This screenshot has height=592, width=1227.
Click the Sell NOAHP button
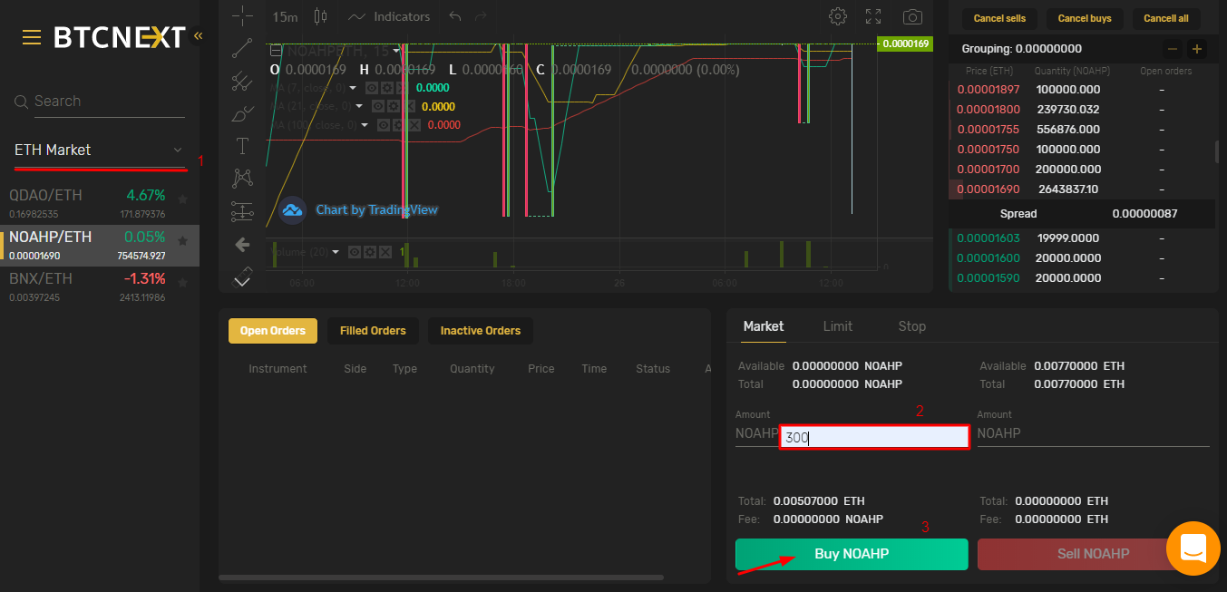coord(1093,554)
